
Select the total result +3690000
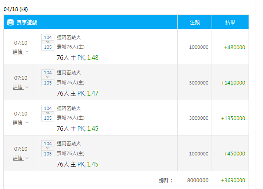(x=233, y=181)
